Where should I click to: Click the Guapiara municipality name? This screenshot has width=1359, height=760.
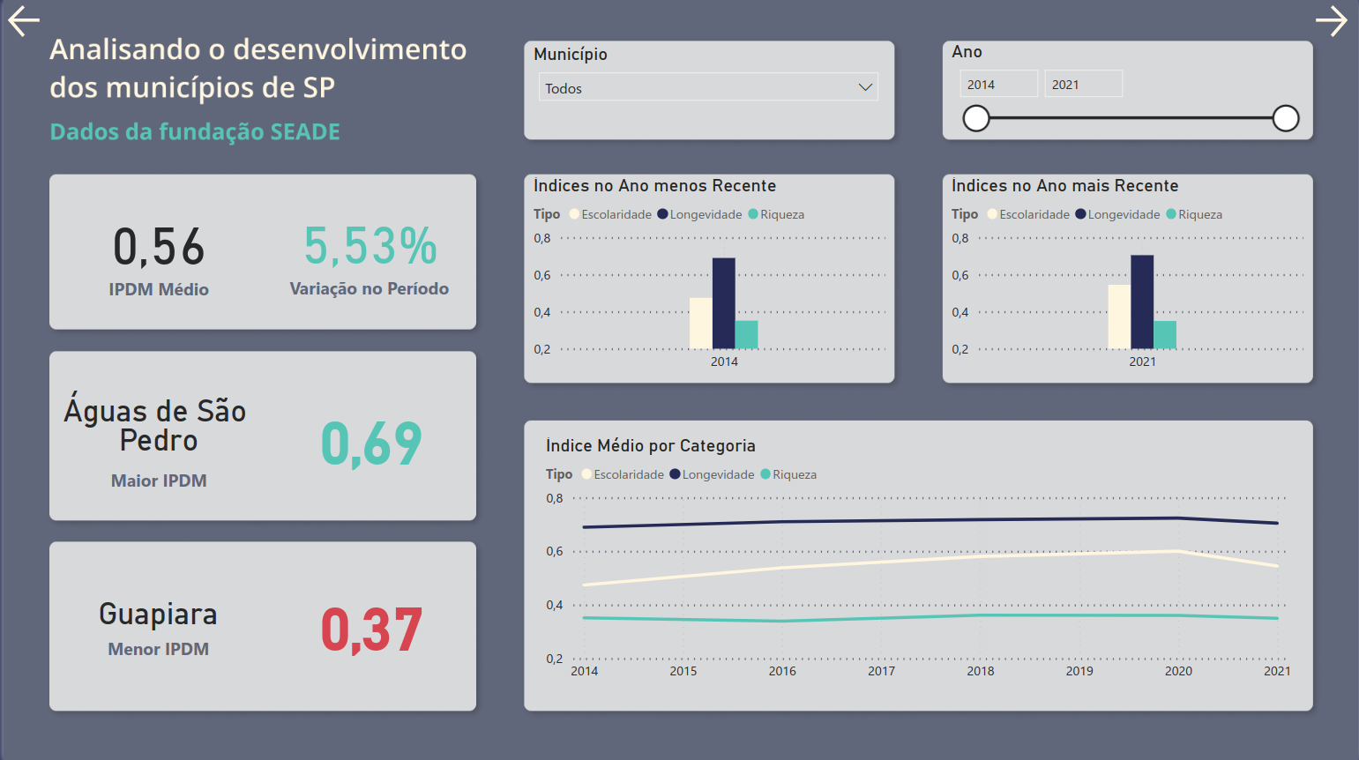tap(158, 614)
